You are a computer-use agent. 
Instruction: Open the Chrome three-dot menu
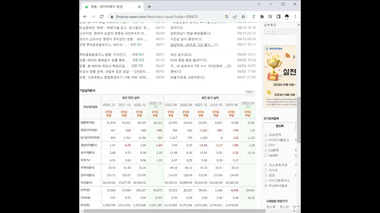295,17
